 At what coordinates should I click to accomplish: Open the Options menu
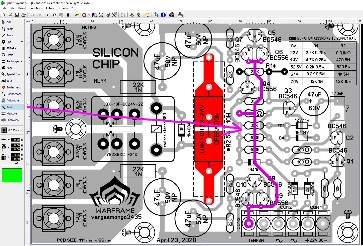[63, 8]
